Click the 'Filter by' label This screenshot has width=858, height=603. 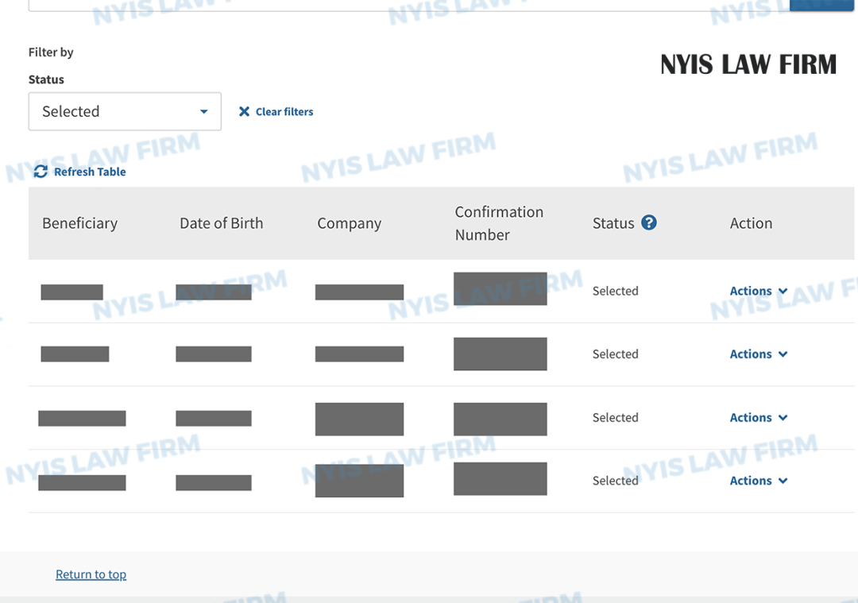[x=51, y=52]
